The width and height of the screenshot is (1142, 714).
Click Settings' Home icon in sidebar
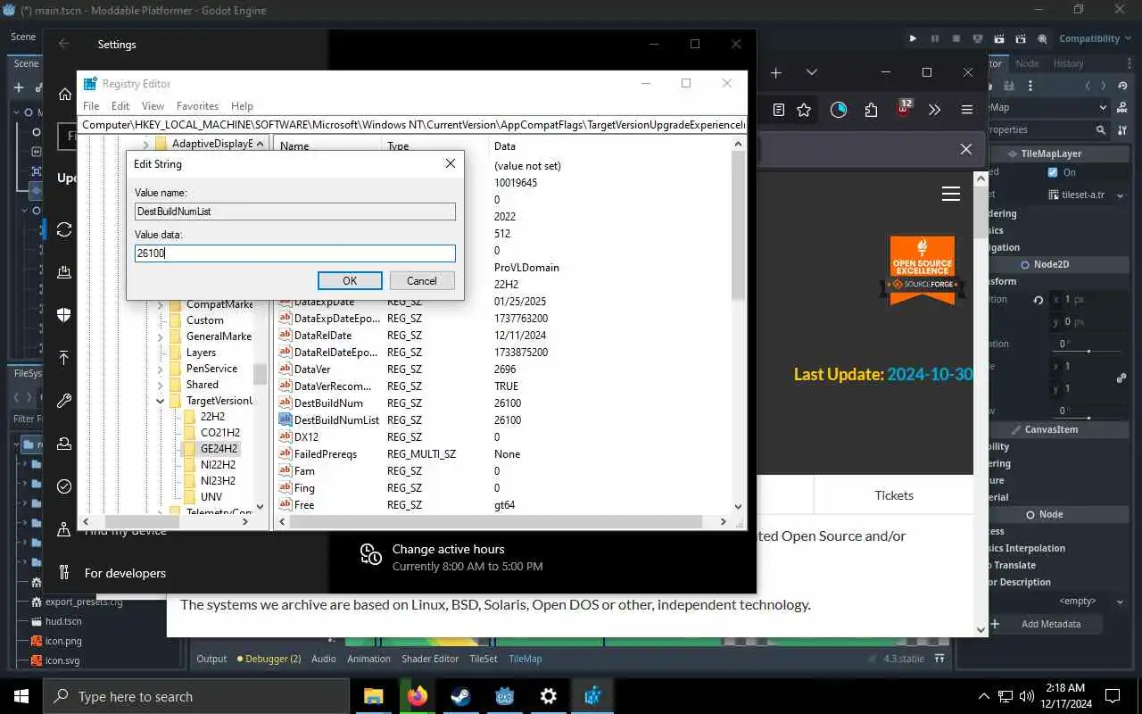tap(64, 94)
